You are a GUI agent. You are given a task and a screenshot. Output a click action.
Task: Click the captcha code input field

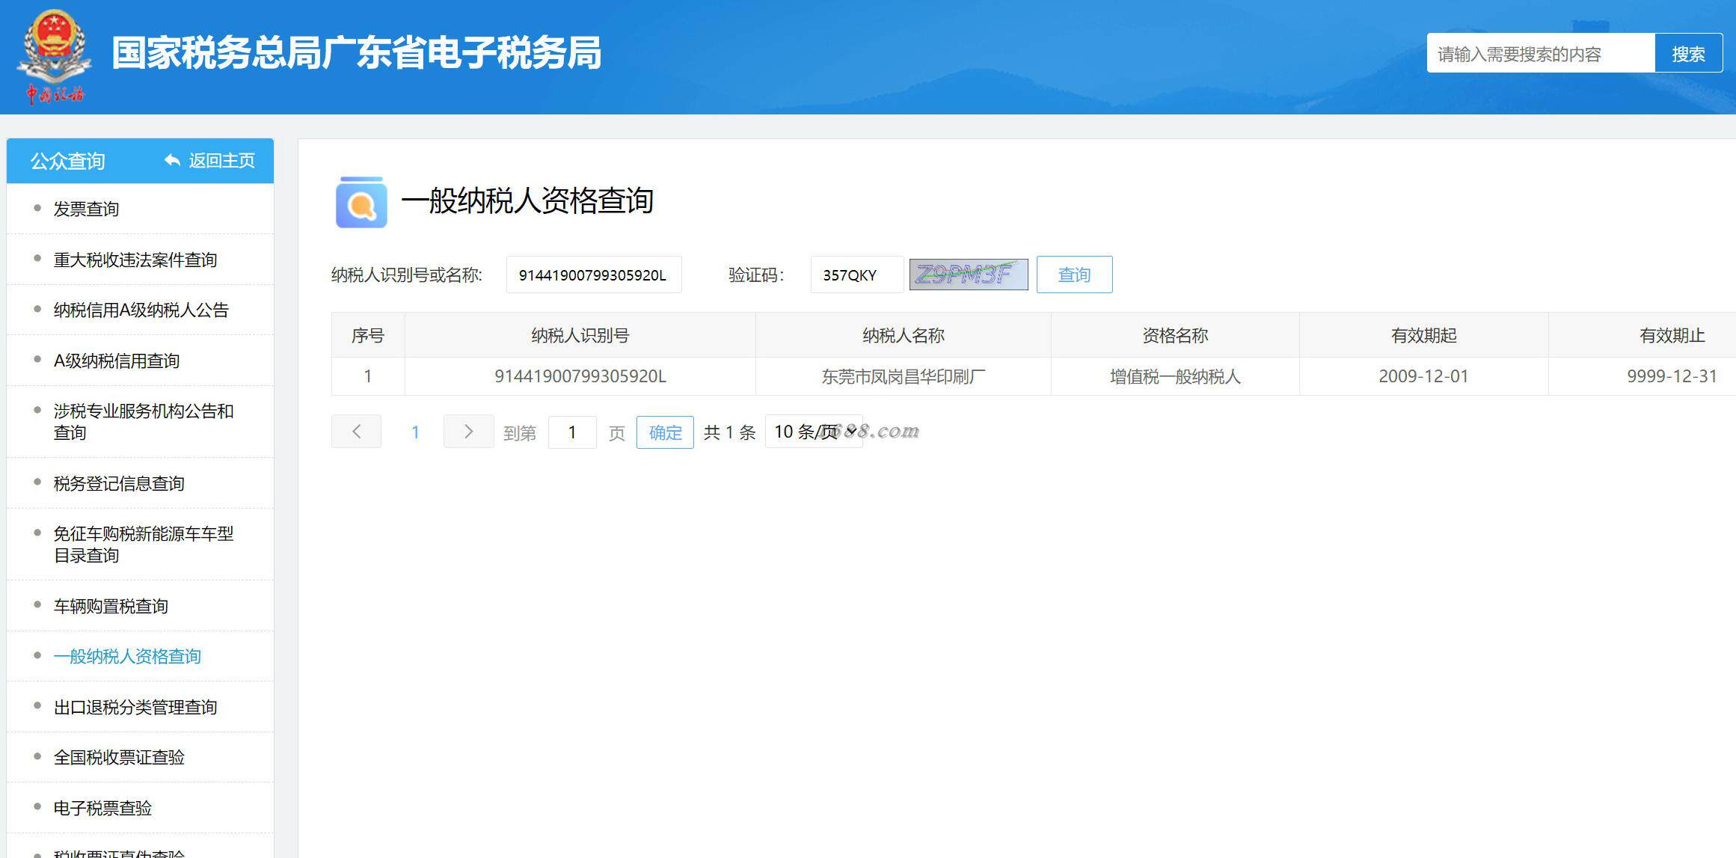click(x=856, y=275)
